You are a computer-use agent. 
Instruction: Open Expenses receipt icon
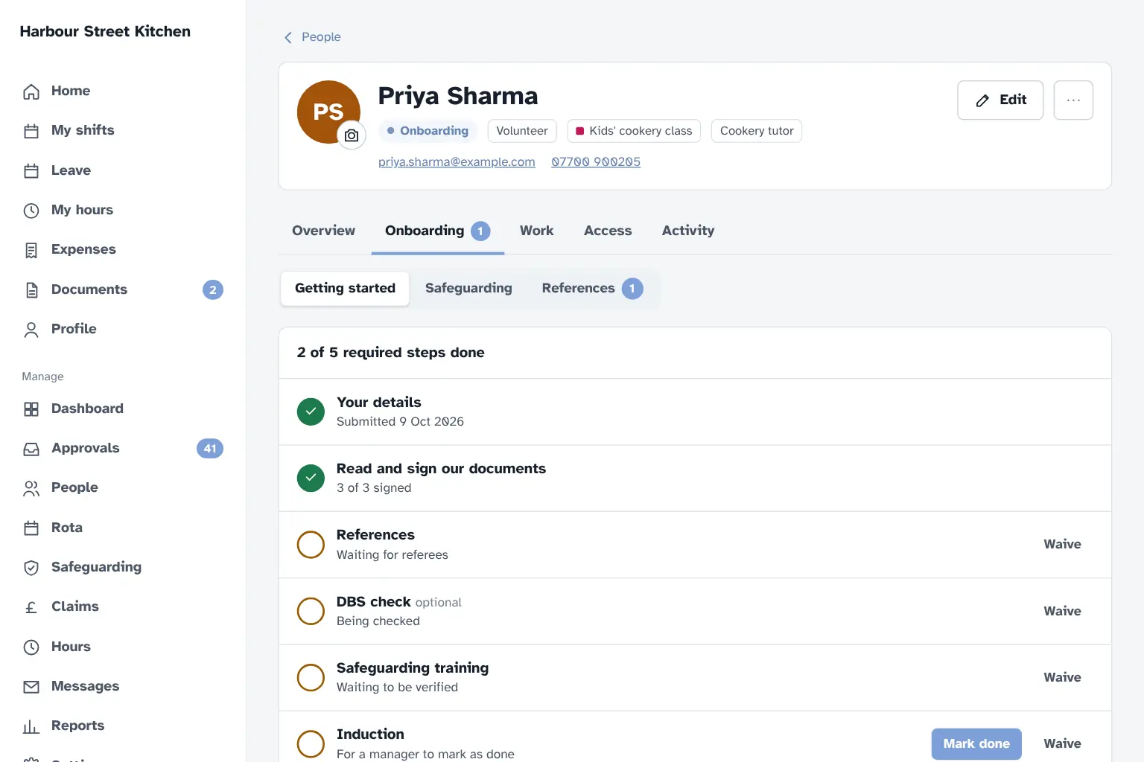(x=31, y=250)
